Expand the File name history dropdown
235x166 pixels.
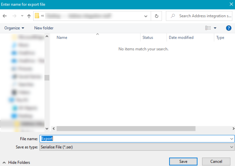pos(231,139)
